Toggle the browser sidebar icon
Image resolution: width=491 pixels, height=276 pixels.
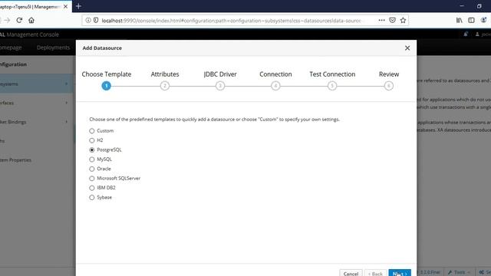pyautogui.click(x=471, y=21)
